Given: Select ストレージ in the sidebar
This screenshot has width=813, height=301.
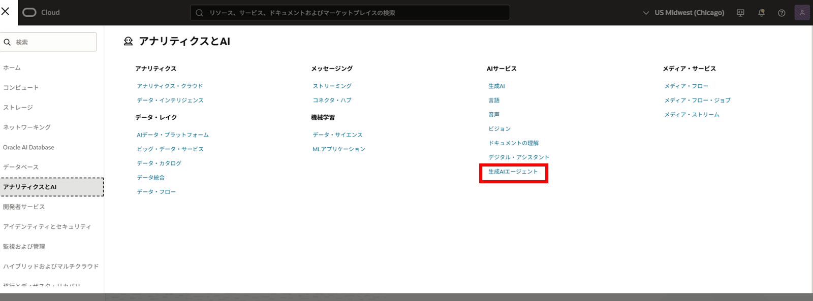Looking at the screenshot, I should [18, 107].
